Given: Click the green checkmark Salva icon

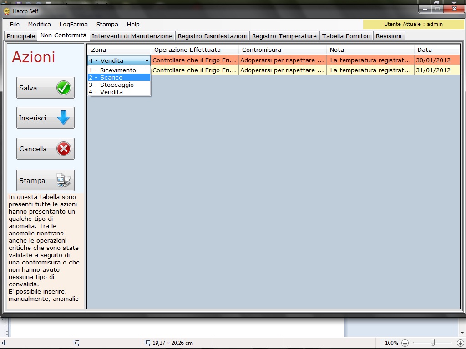Looking at the screenshot, I should tap(64, 88).
